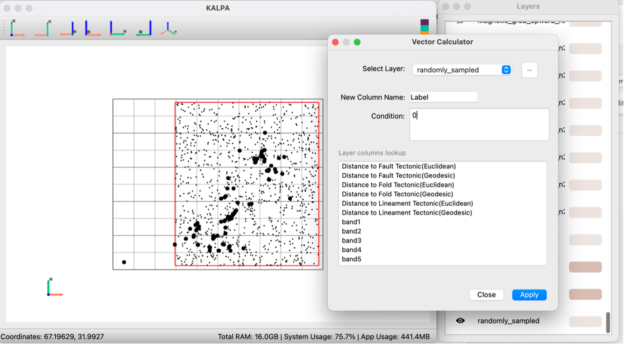
Task: Select the randomly_sampled layer name in Layers
Action: click(508, 321)
